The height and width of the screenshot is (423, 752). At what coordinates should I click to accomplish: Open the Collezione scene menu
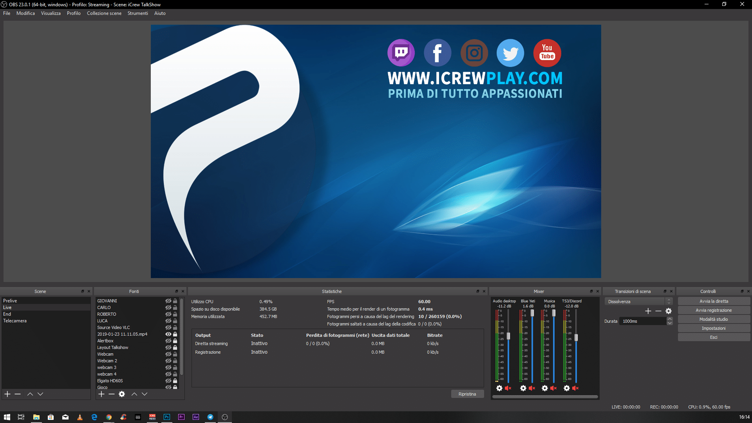104,13
